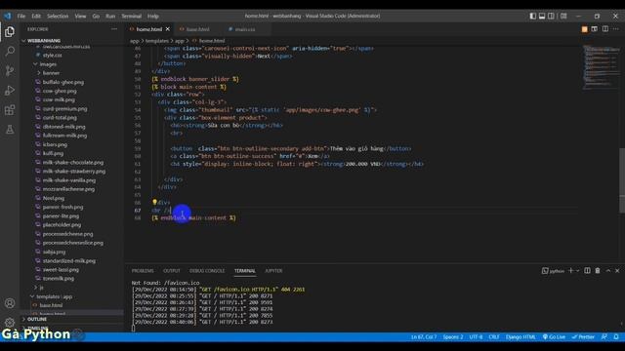Screen dimensions: 625x351
Task: Open style.css in the explorer
Action: click(52, 56)
